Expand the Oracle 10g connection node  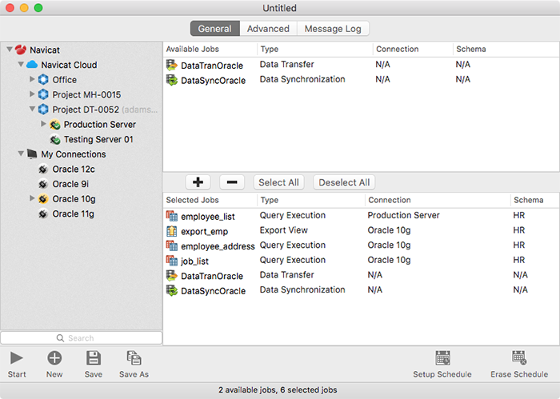(x=32, y=198)
